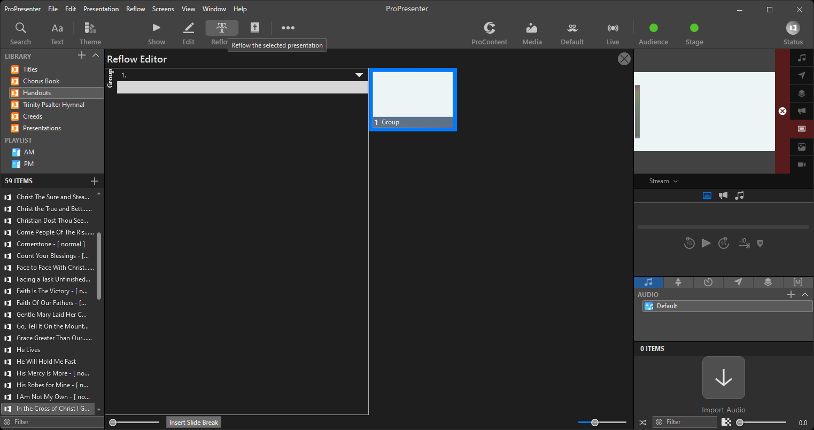Image resolution: width=814 pixels, height=430 pixels.
Task: Open the library Filter options
Action: (x=7, y=422)
